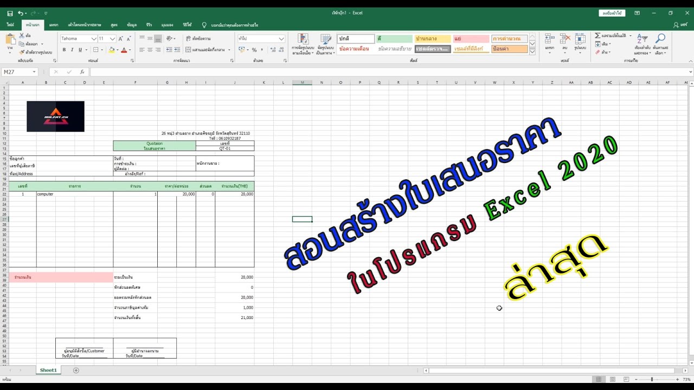Toggle Italic formatting
The width and height of the screenshot is (694, 390).
72,50
